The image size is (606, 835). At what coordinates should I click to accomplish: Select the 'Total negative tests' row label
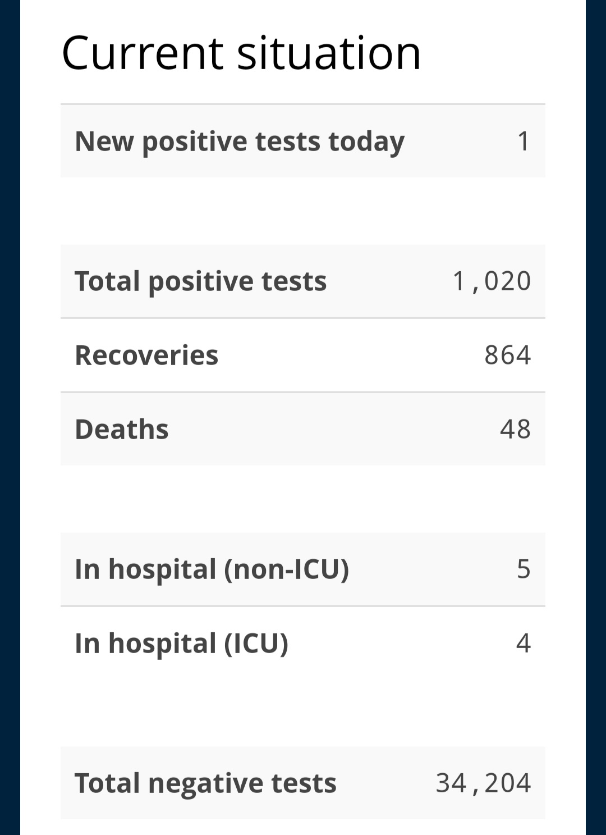pos(206,783)
